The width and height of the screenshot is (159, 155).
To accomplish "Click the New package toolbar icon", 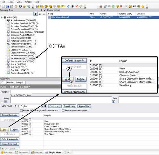I will pos(3,6).
